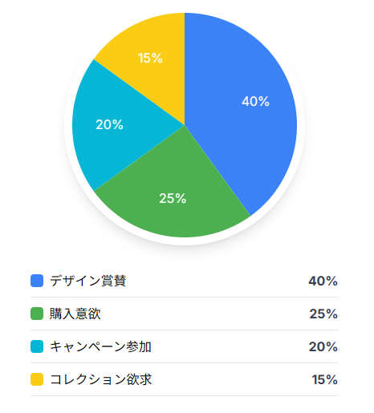The height and width of the screenshot is (413, 374).
Task: Select the yellow コレクション欲求 legend swatch
Action: (37, 379)
